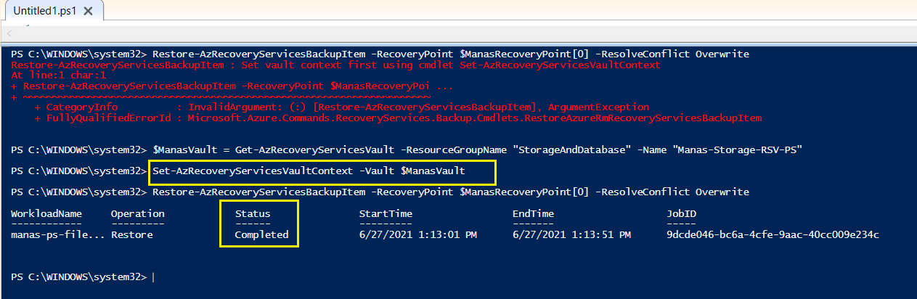Click the highlighted Set-AzRecoveryServicesVaultContext command
This screenshot has height=299, width=917.
(x=309, y=171)
